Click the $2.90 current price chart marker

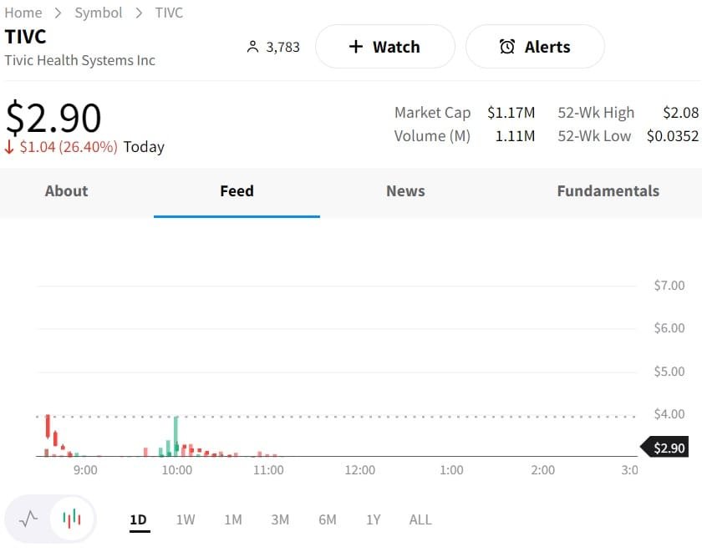668,448
